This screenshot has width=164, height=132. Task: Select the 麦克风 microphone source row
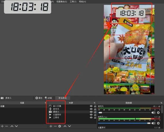pos(72,109)
